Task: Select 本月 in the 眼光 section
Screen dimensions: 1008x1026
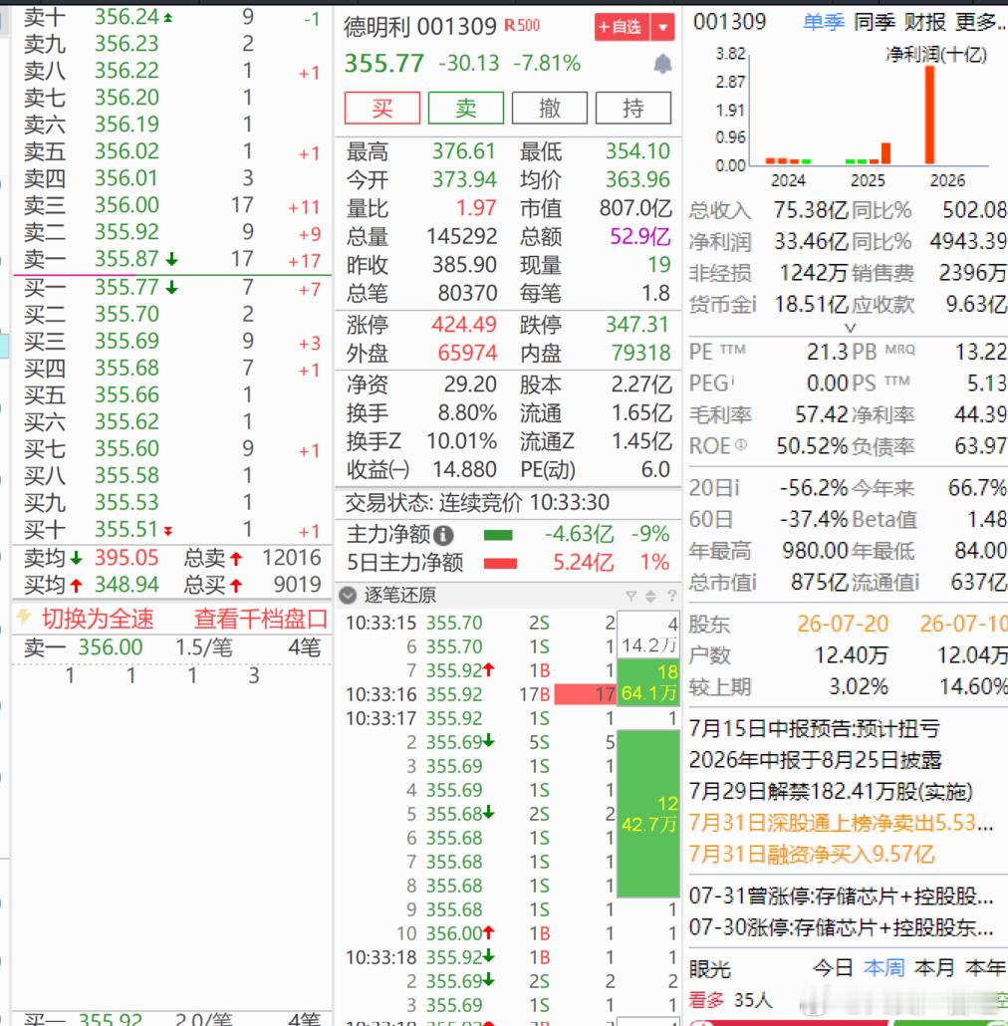Action: pos(934,967)
